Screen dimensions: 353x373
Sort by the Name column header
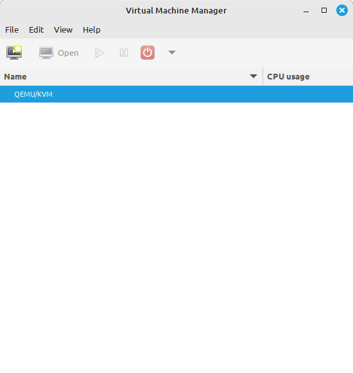[x=131, y=77]
